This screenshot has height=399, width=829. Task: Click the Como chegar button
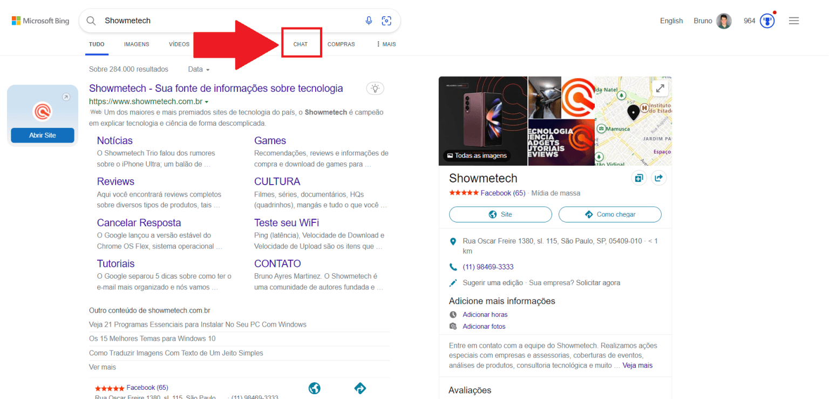point(610,214)
